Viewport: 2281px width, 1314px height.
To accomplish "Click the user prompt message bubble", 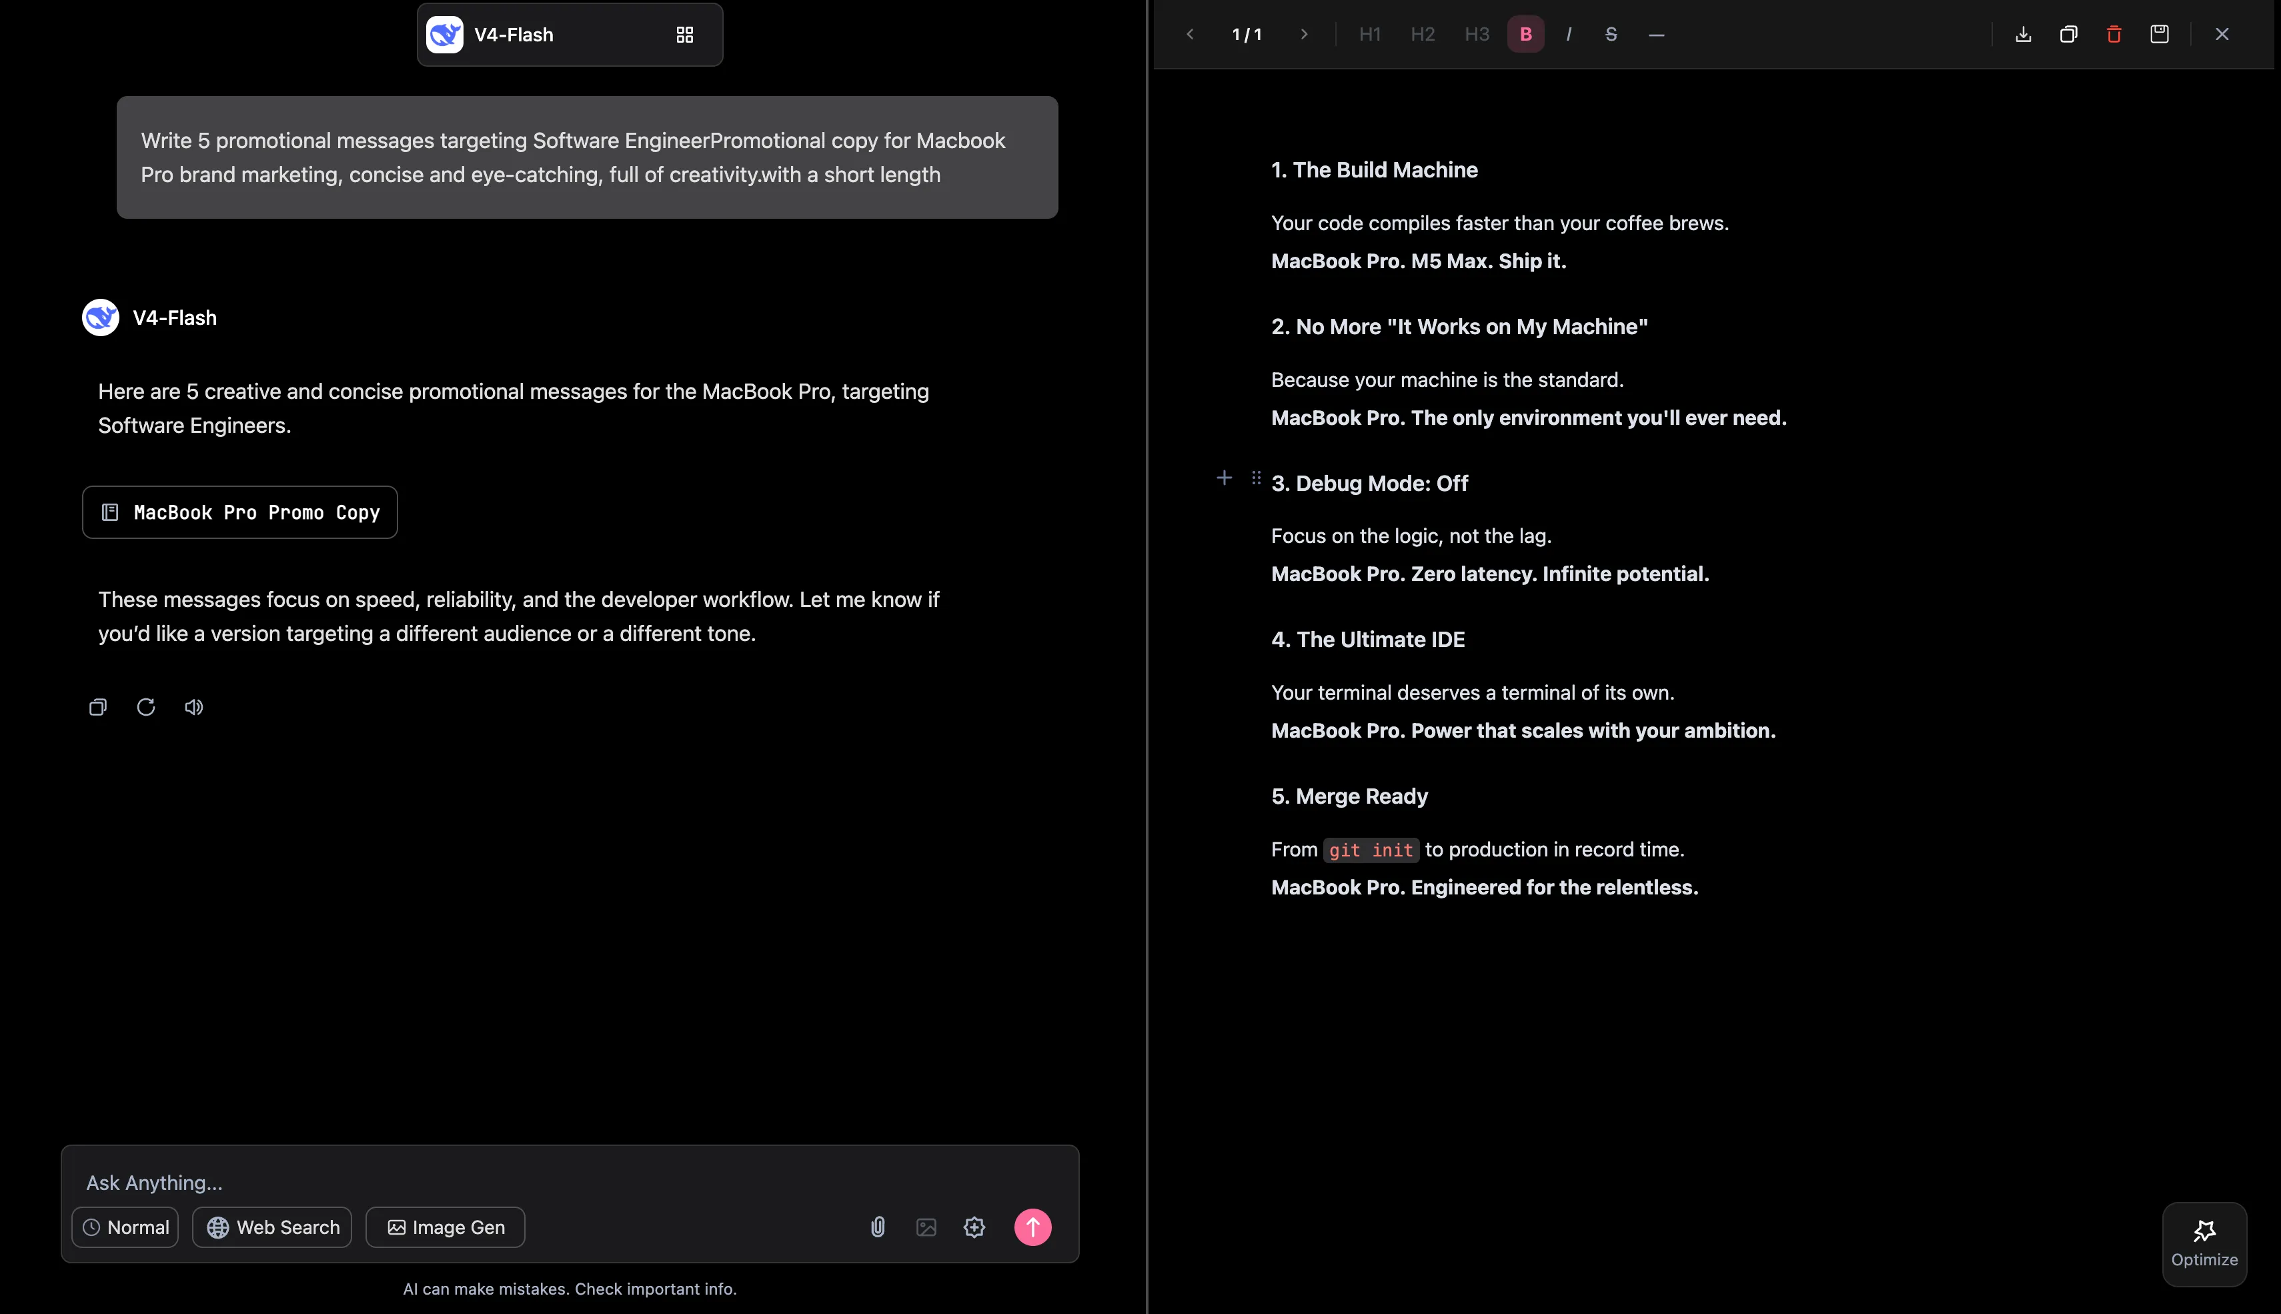I will click(x=588, y=157).
